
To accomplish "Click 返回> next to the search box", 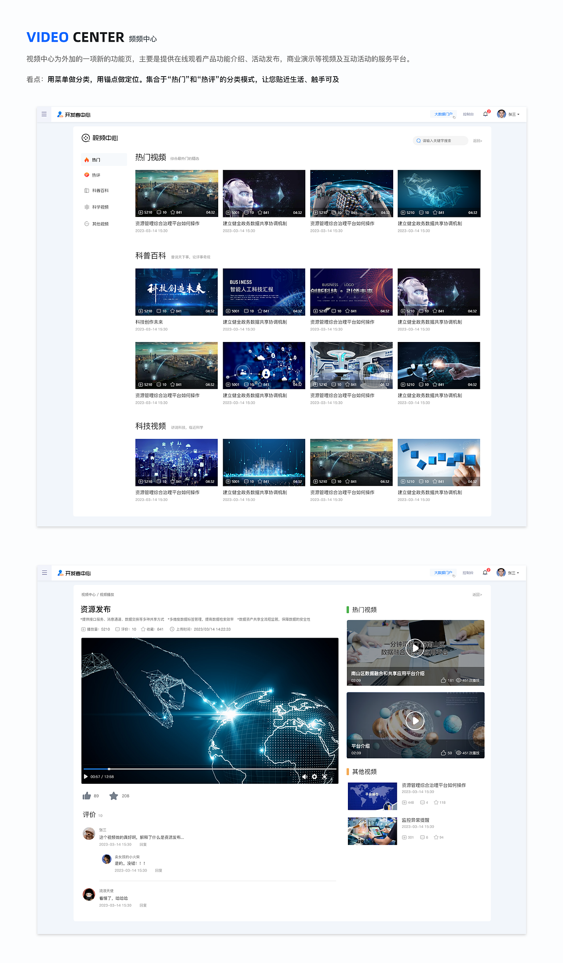I will click(x=477, y=141).
